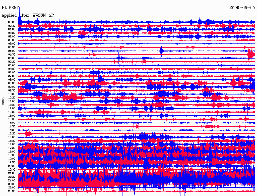Select the 15:00 time label
This screenshot has height=196, width=257.
click(x=12, y=130)
